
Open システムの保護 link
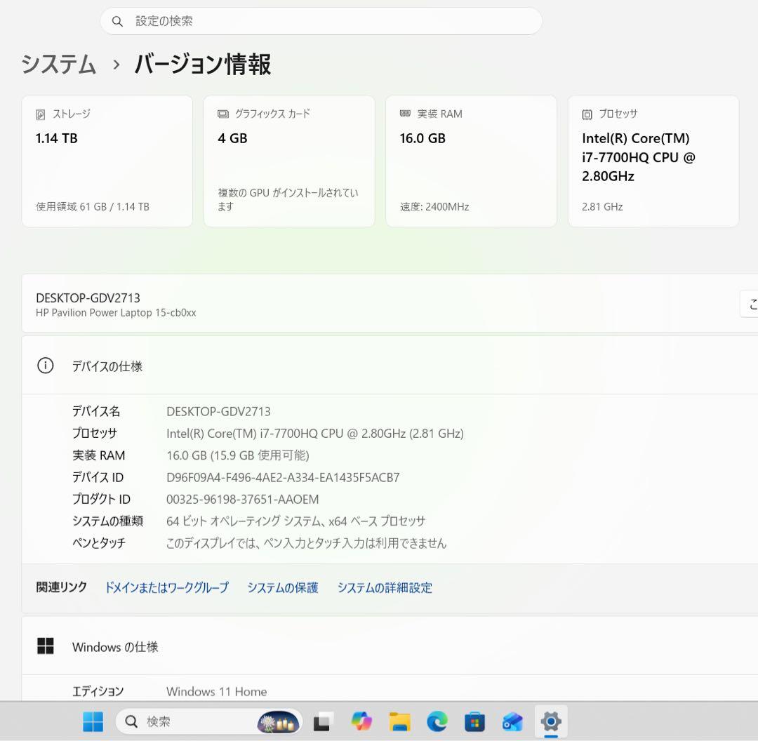click(283, 587)
